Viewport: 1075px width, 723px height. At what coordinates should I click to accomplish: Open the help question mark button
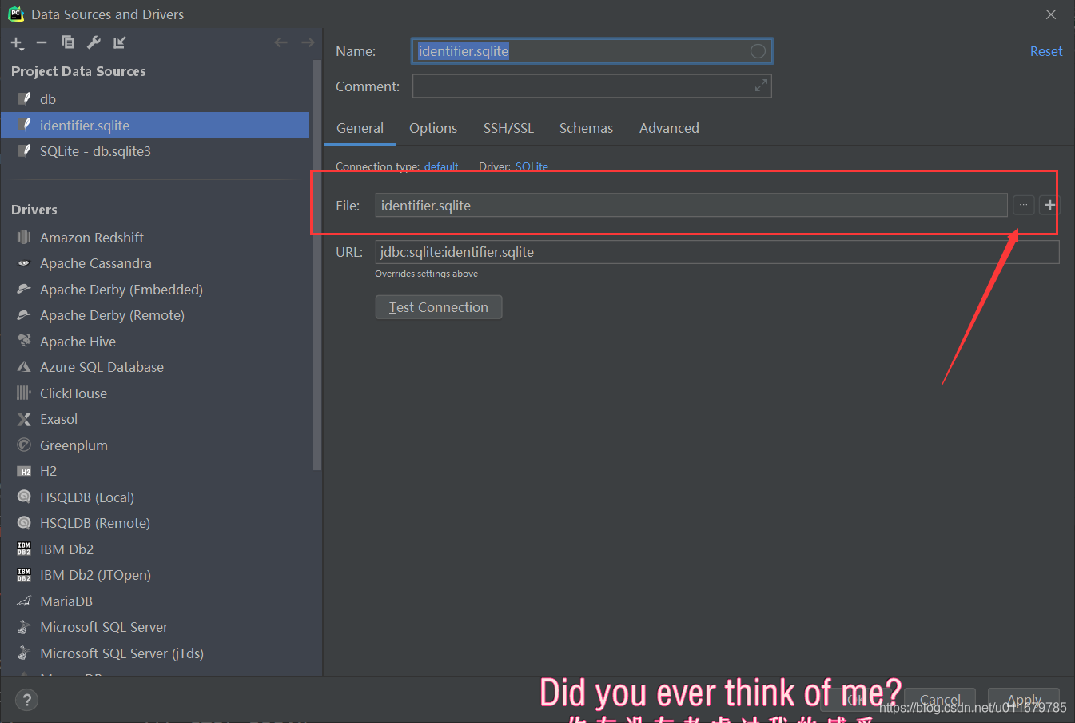(x=27, y=701)
